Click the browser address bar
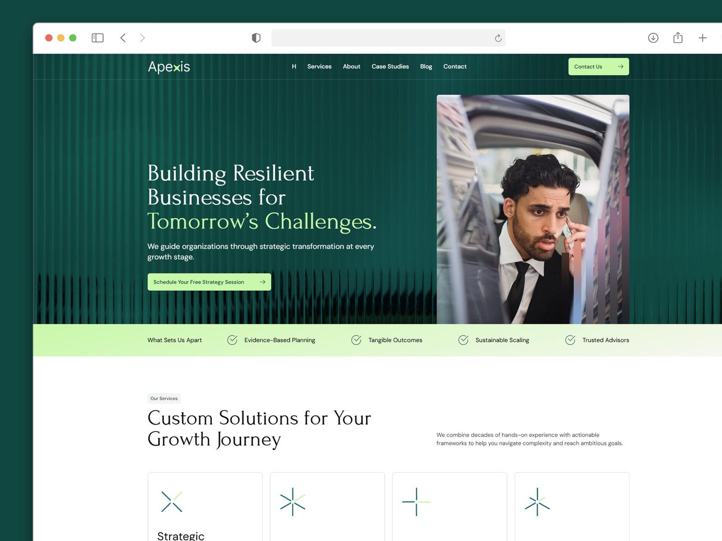Viewport: 722px width, 541px height. pos(388,38)
